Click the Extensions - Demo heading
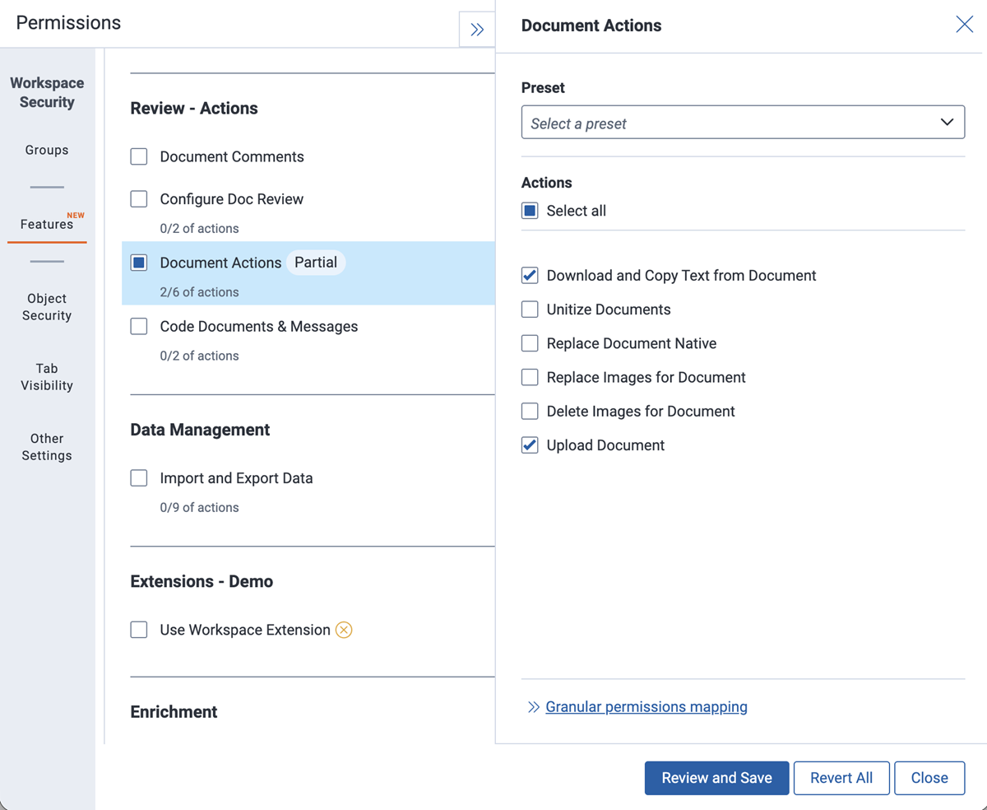This screenshot has width=987, height=810. [x=202, y=581]
